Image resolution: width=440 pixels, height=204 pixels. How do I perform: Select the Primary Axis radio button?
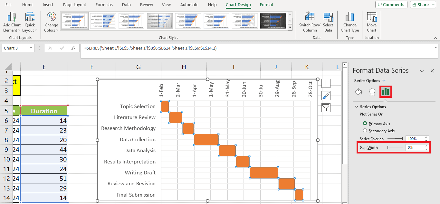366,124
